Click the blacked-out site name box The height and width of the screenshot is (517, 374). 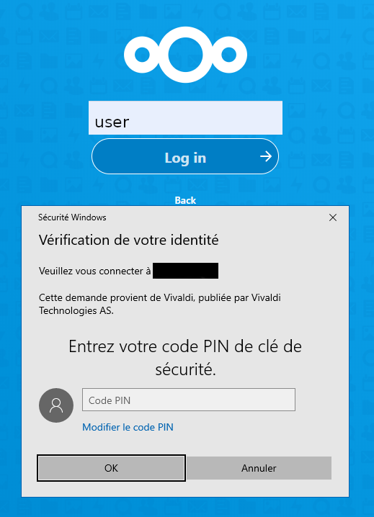[185, 271]
